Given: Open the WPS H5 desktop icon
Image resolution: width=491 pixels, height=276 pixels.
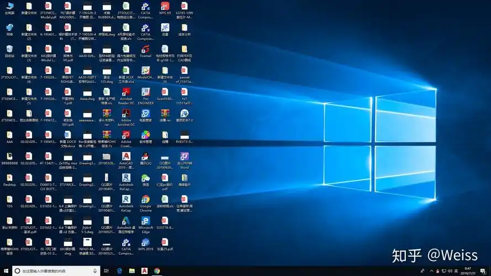Looking at the screenshot, I should (165, 6).
